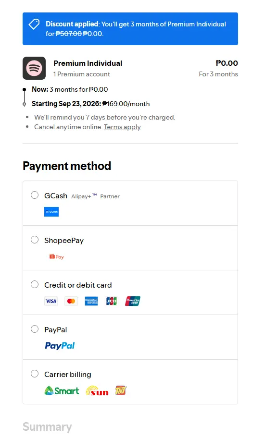The image size is (277, 437).
Task: Click the Sun carrier logo
Action: point(97,391)
